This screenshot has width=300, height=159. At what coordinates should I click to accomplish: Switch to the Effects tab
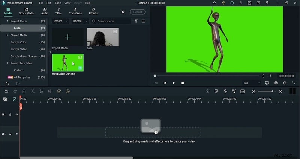(x=93, y=11)
